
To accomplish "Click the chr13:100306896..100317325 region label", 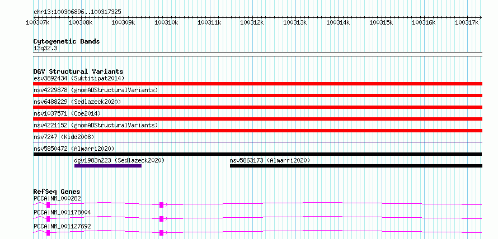I will [x=77, y=12].
